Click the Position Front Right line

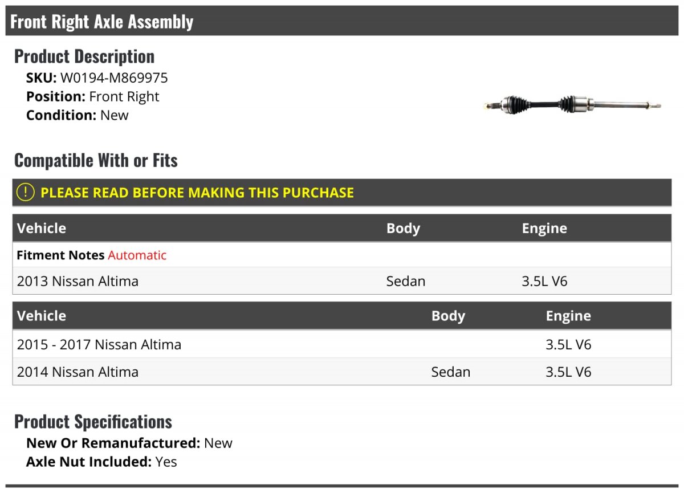click(x=93, y=97)
